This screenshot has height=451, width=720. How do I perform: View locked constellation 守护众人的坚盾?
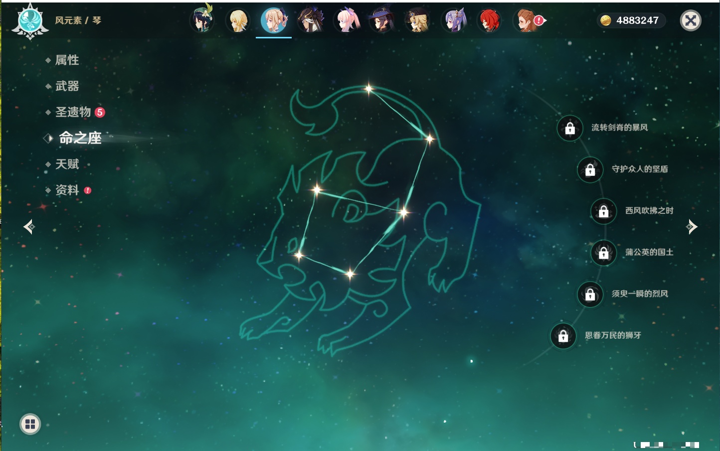click(x=590, y=169)
